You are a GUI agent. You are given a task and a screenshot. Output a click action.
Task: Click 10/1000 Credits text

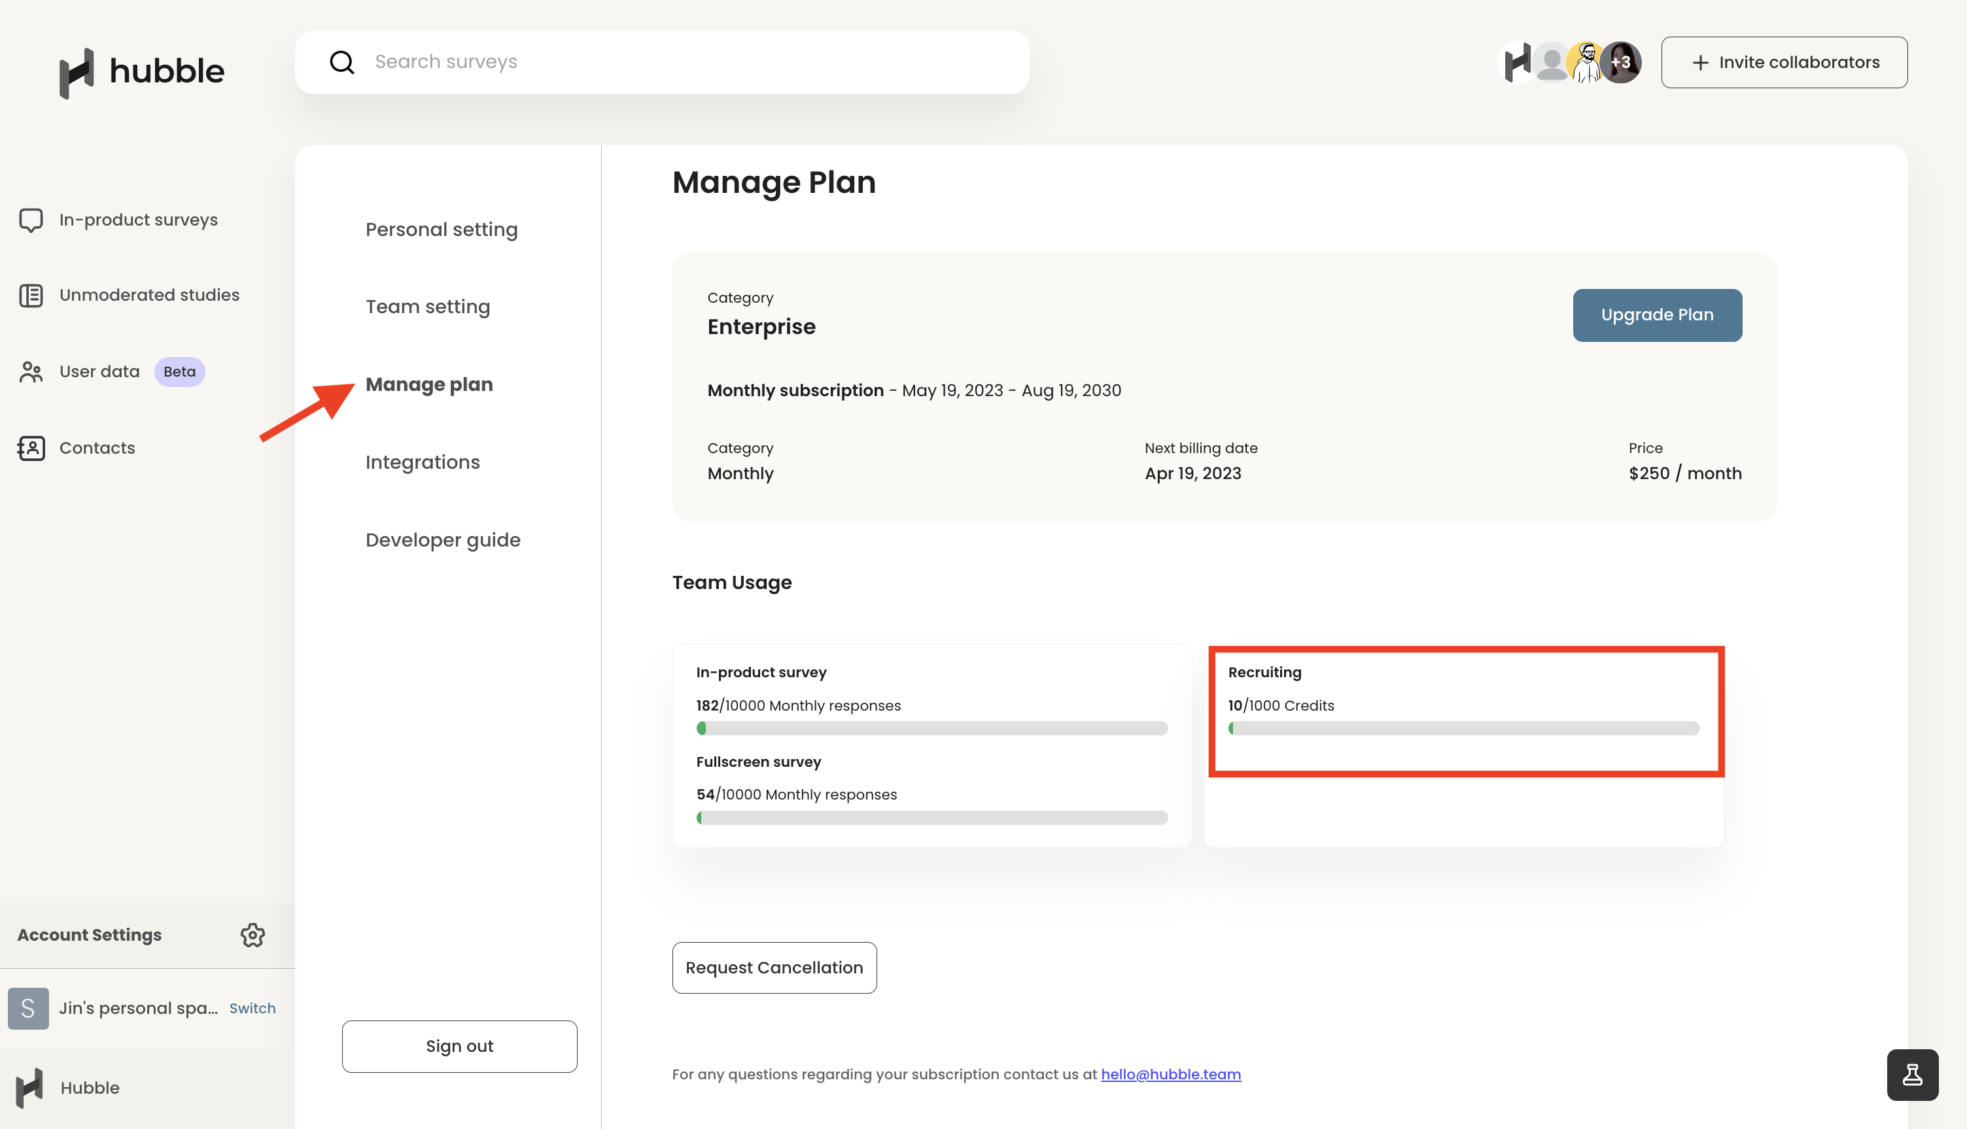coord(1281,705)
